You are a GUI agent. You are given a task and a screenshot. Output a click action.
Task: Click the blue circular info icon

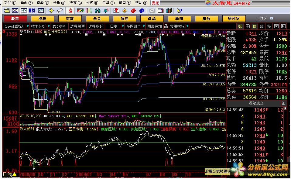pyautogui.click(x=142, y=11)
